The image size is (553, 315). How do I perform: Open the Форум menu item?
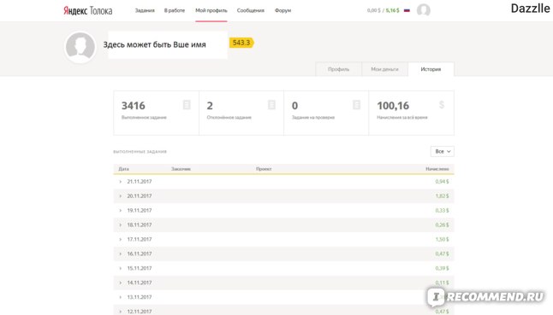point(282,10)
